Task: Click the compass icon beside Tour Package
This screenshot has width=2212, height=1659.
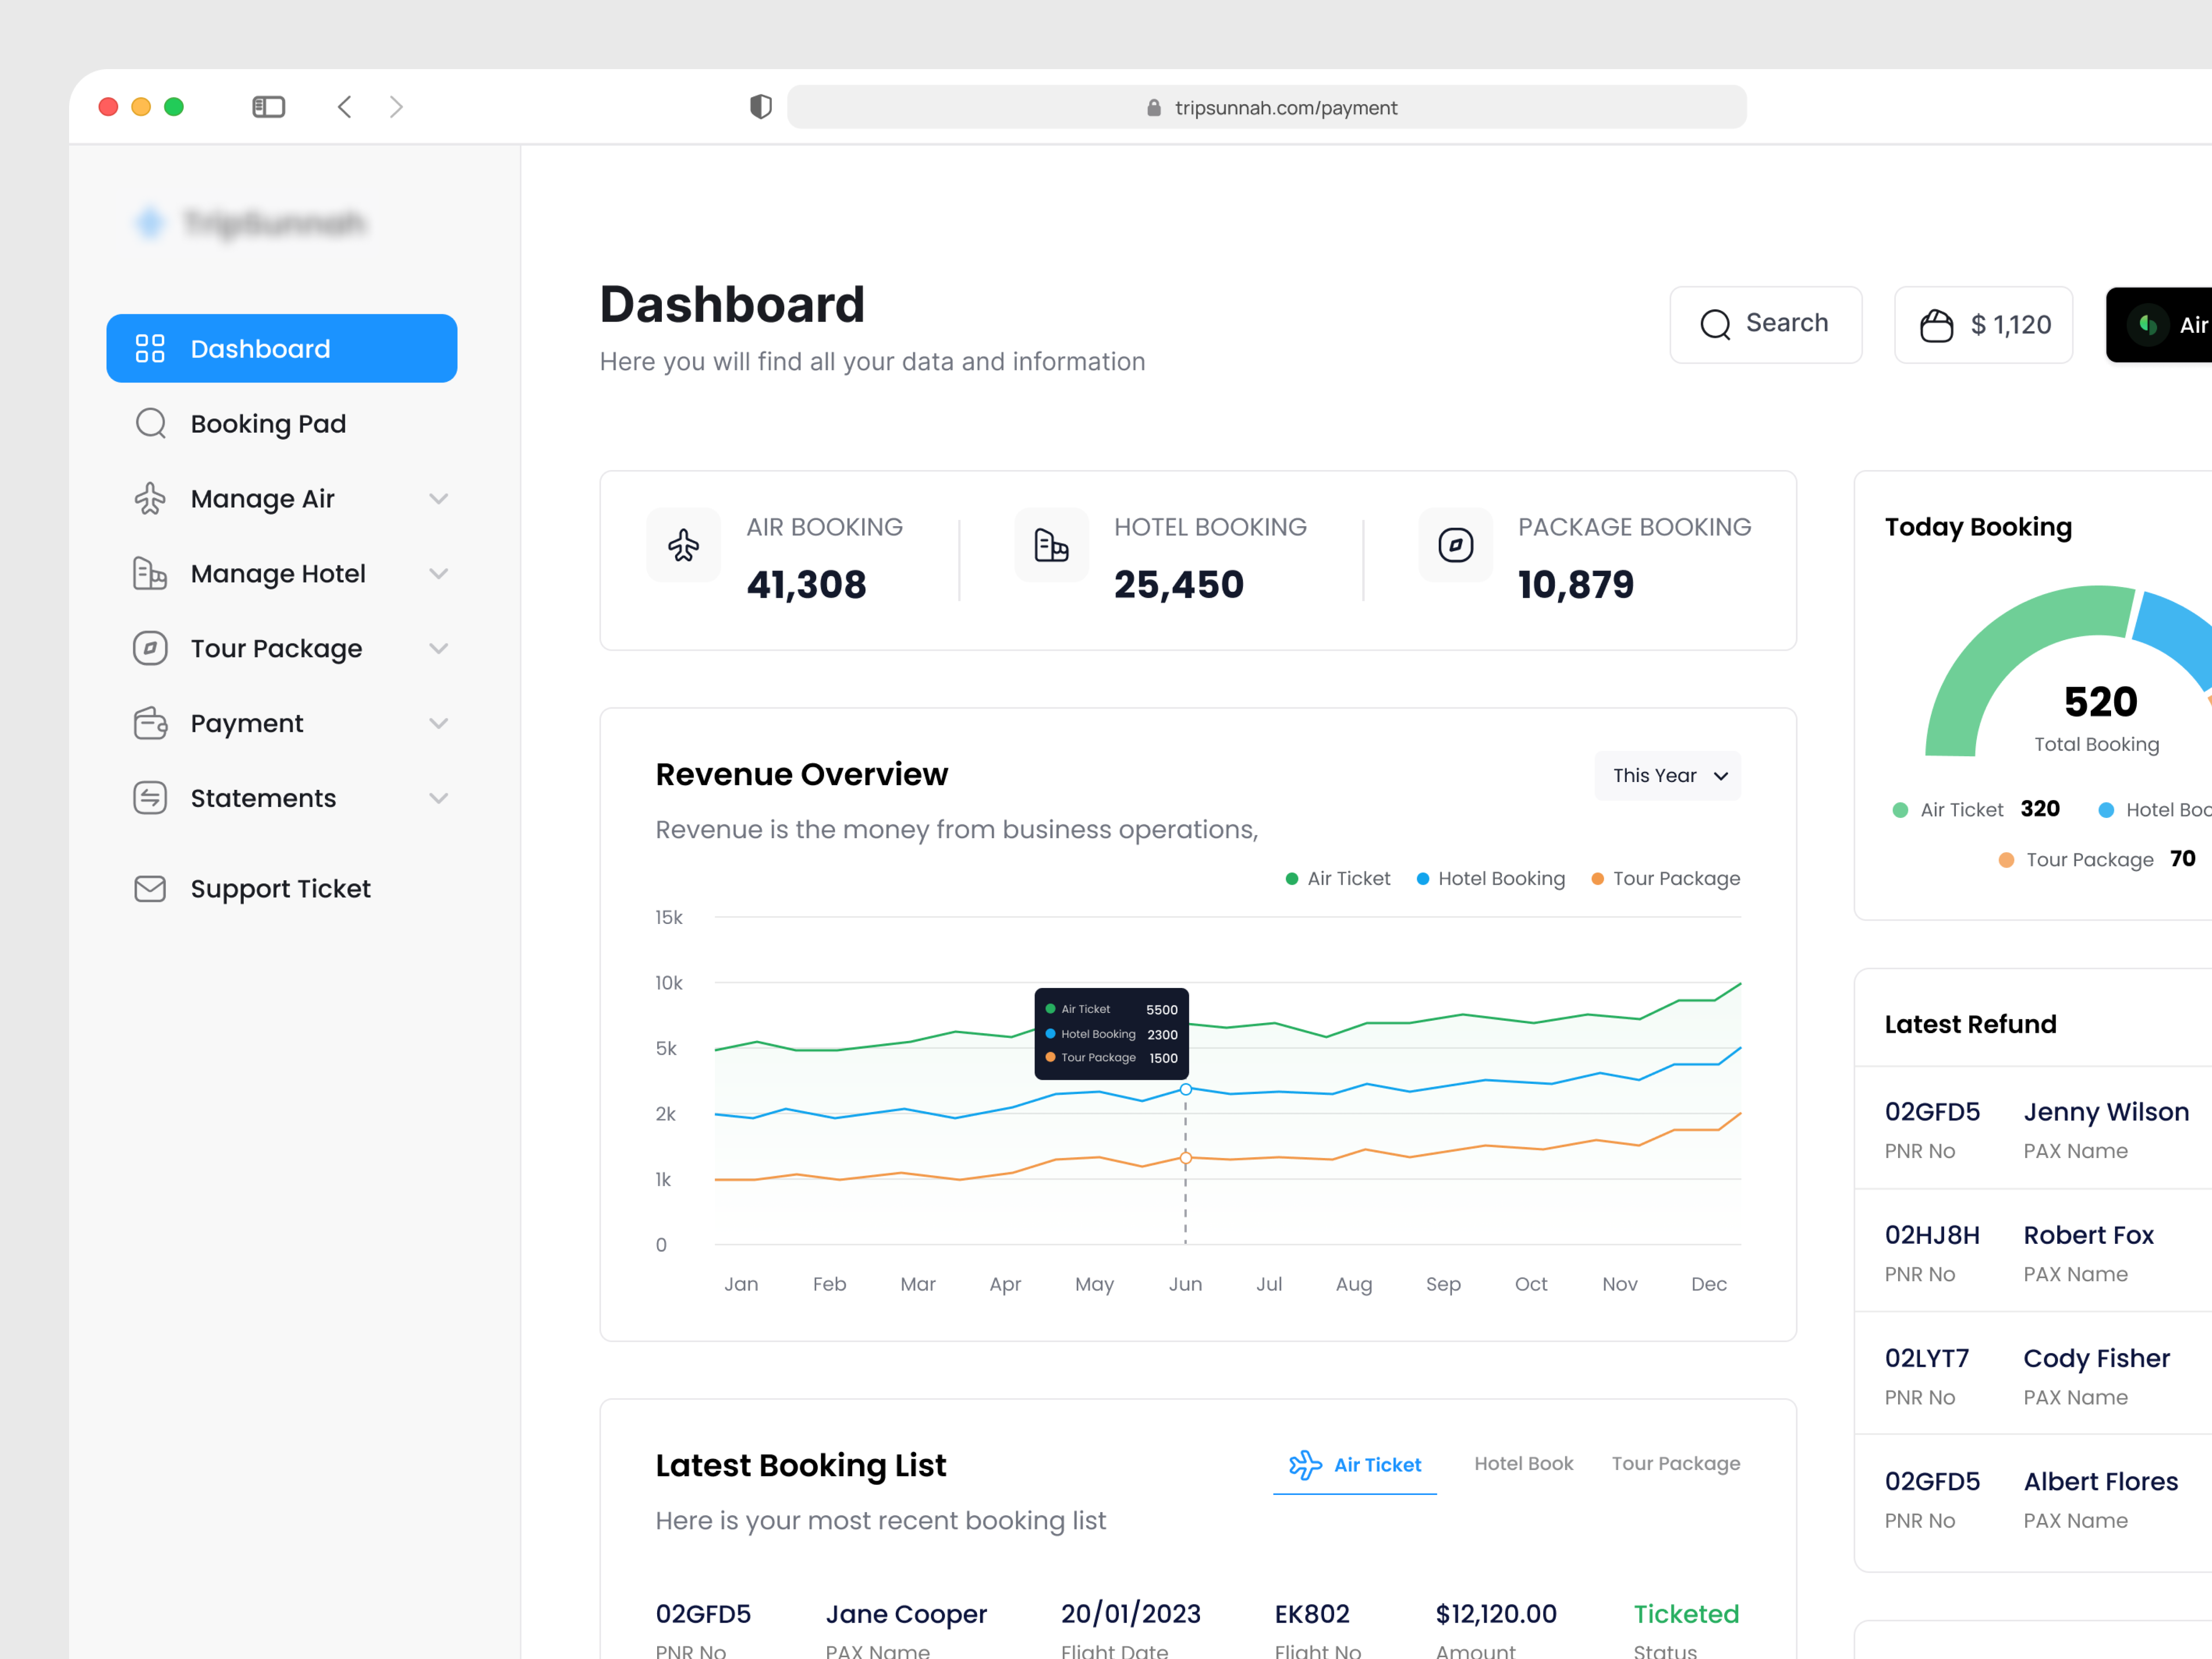Action: 151,648
